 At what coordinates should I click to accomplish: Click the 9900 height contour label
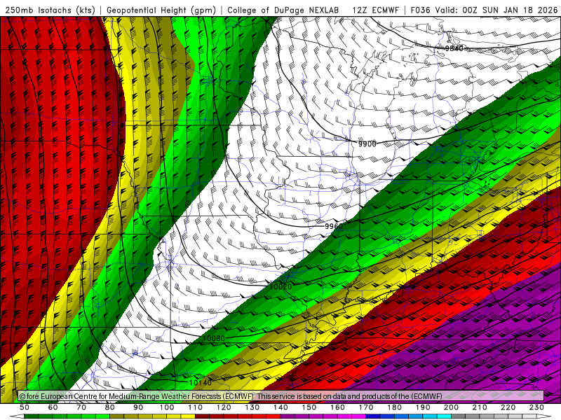(x=367, y=143)
